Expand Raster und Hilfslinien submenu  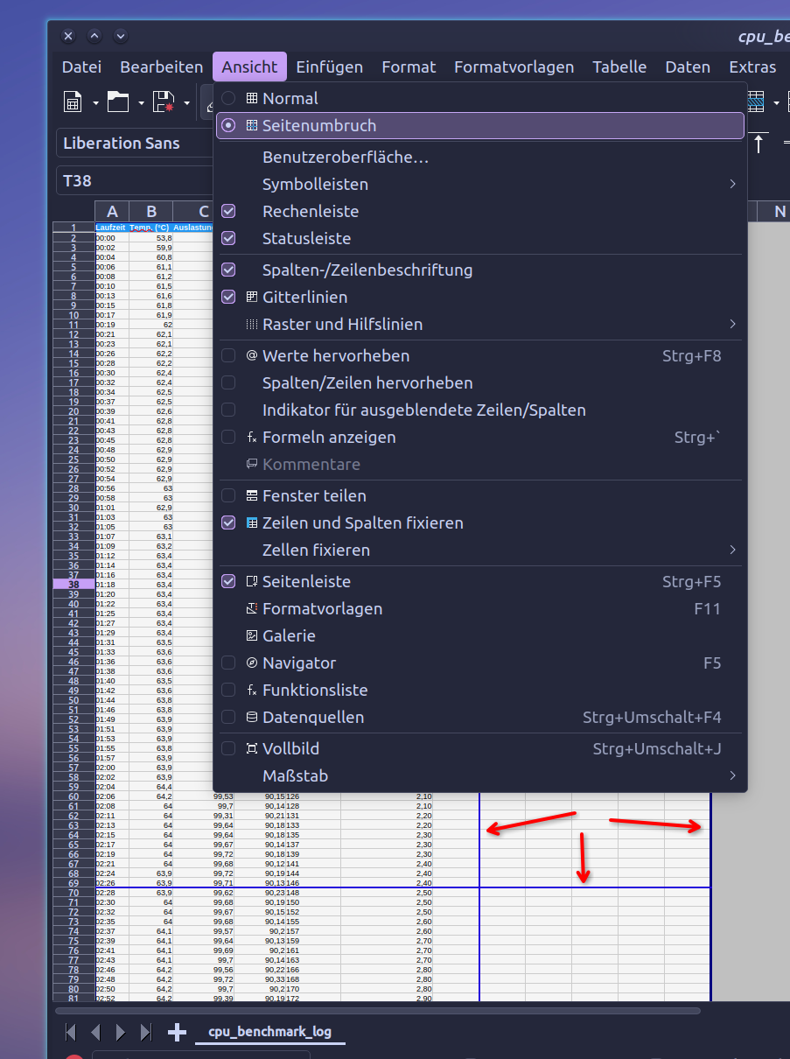[480, 325]
